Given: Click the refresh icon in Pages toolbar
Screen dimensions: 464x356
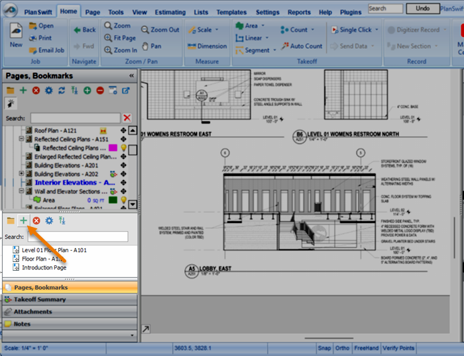Looking at the screenshot, I should click(x=62, y=91).
